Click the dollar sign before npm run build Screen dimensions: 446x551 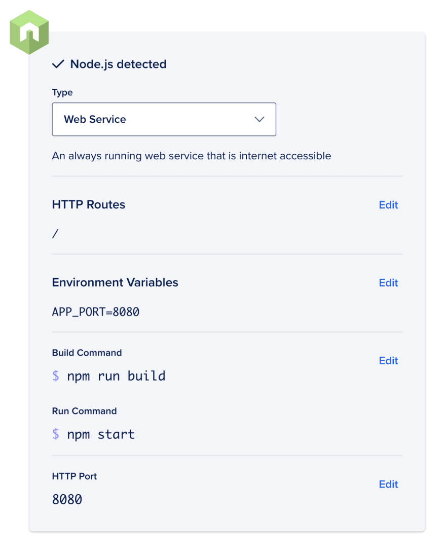click(56, 375)
